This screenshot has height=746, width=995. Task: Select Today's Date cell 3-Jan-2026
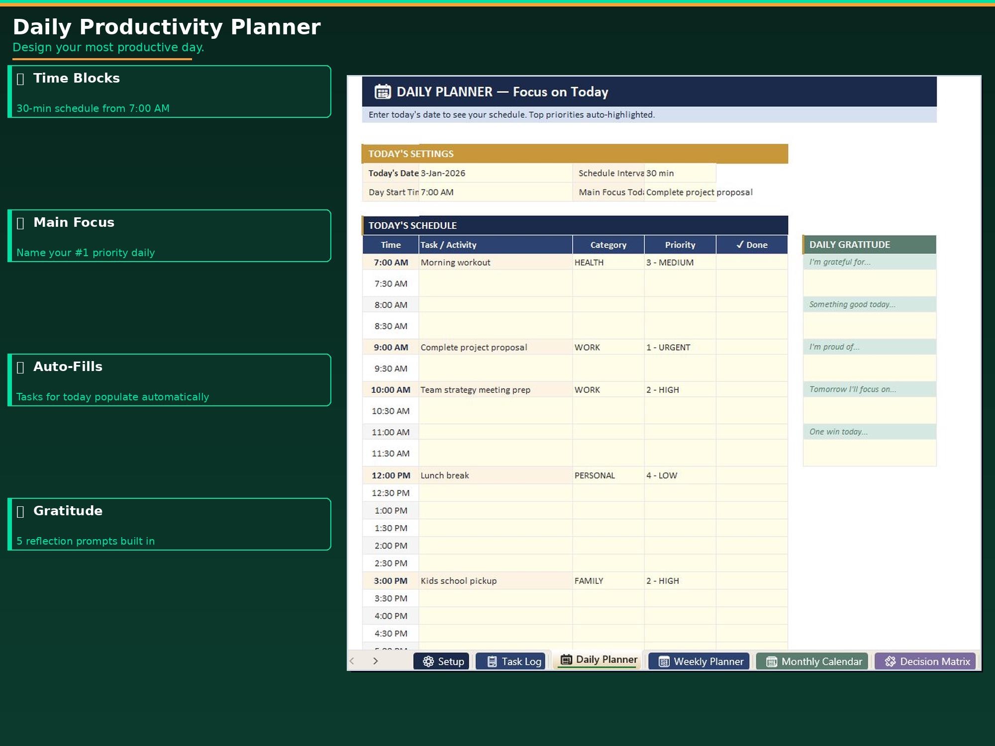(x=496, y=173)
